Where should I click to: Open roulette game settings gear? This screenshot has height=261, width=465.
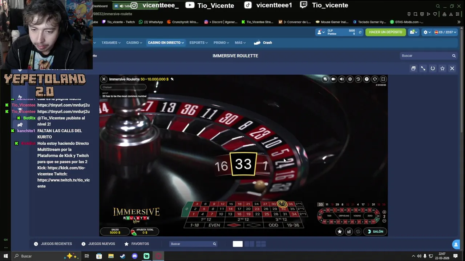coord(350,79)
